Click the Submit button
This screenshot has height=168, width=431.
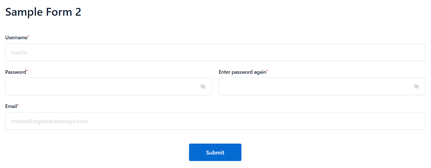[x=215, y=152]
